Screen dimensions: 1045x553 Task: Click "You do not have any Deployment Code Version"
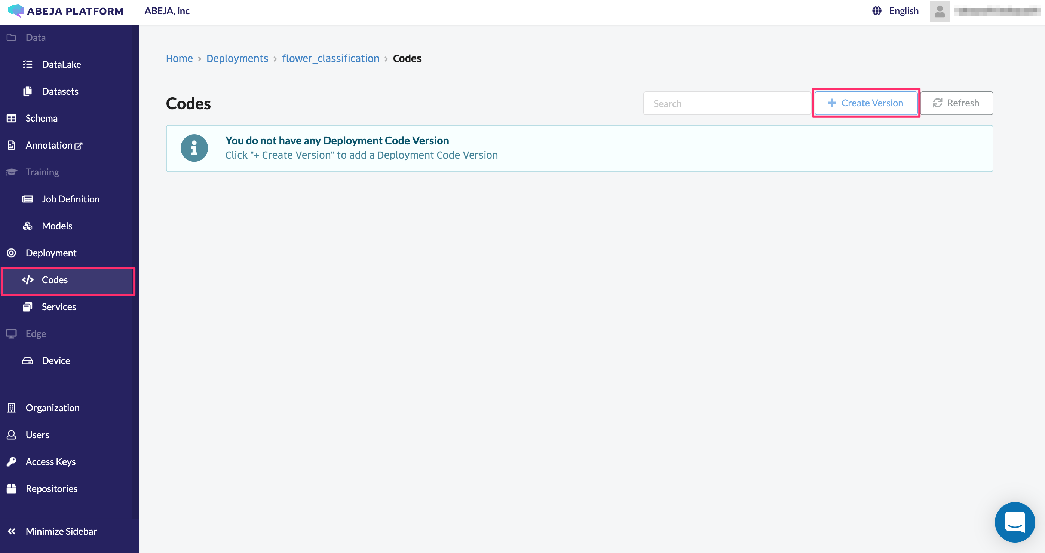pos(337,140)
